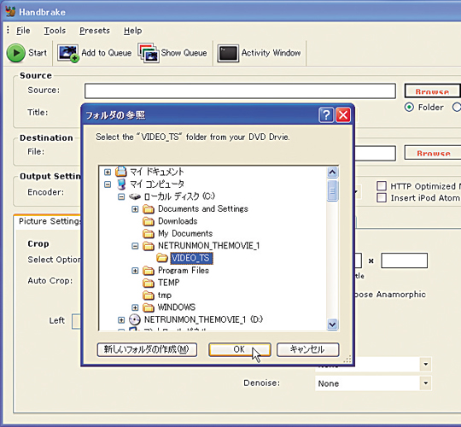The width and height of the screenshot is (461, 427).
Task: Click the TEMP folder icon
Action: pos(149,283)
